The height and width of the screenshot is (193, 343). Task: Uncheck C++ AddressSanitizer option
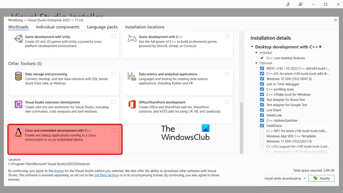coord(262,121)
